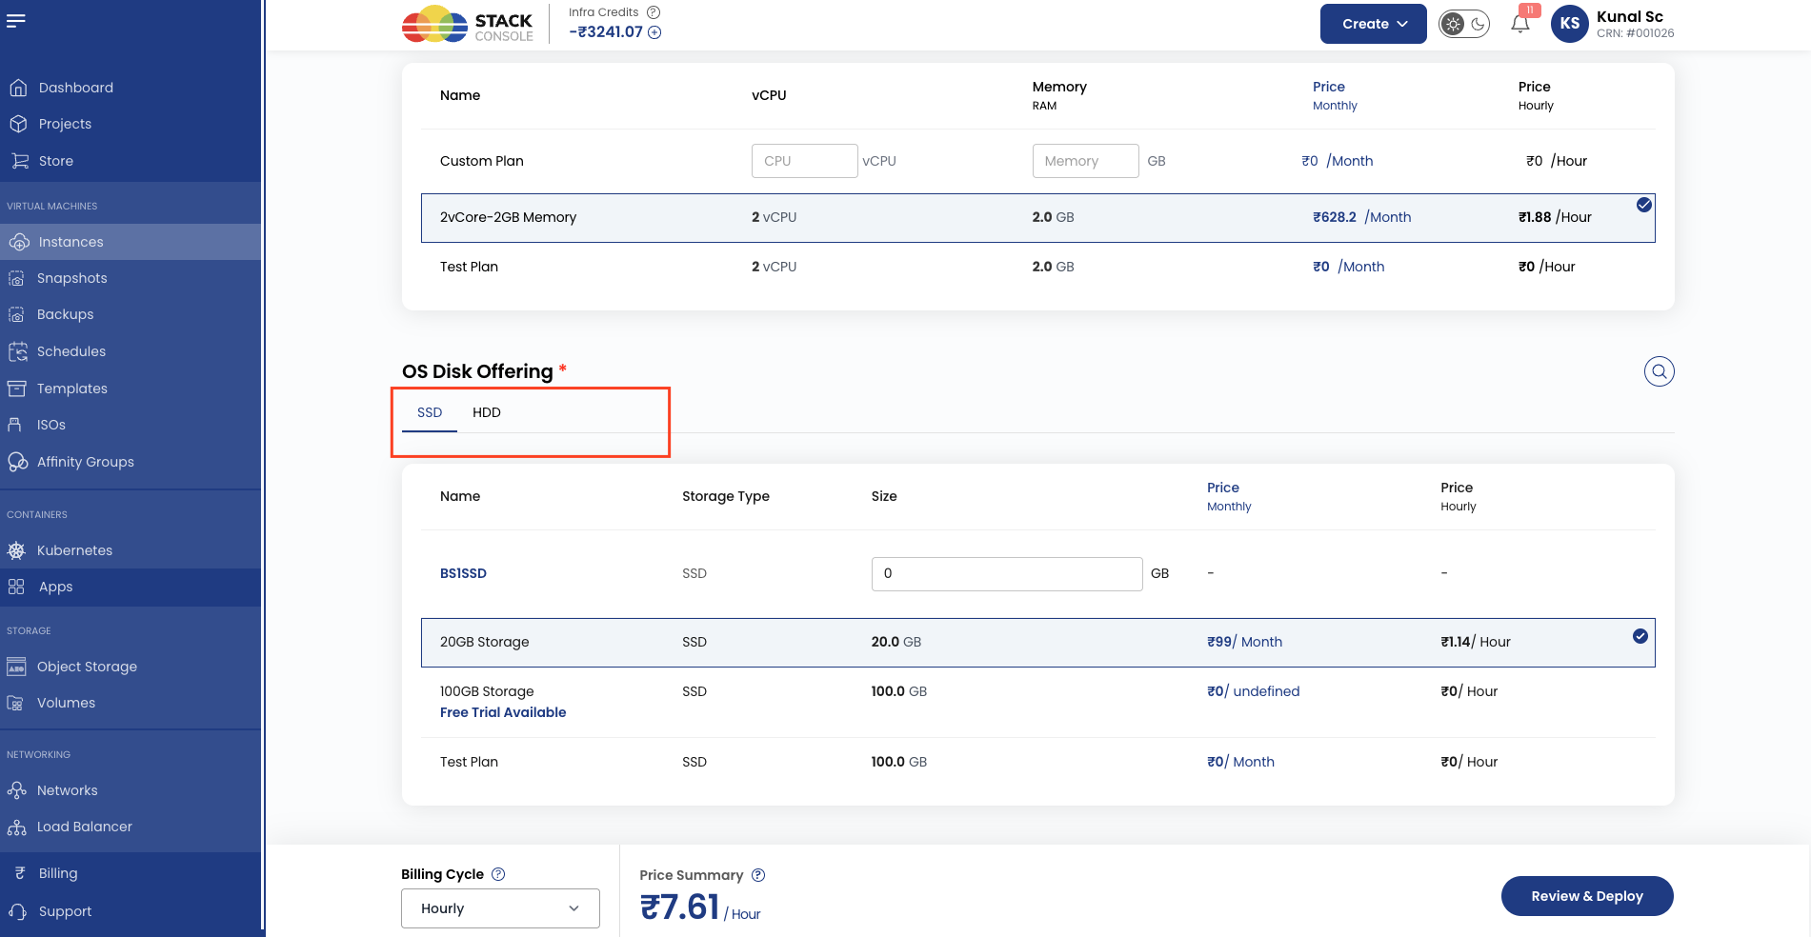
Task: Click Instances cloud icon
Action: [19, 242]
